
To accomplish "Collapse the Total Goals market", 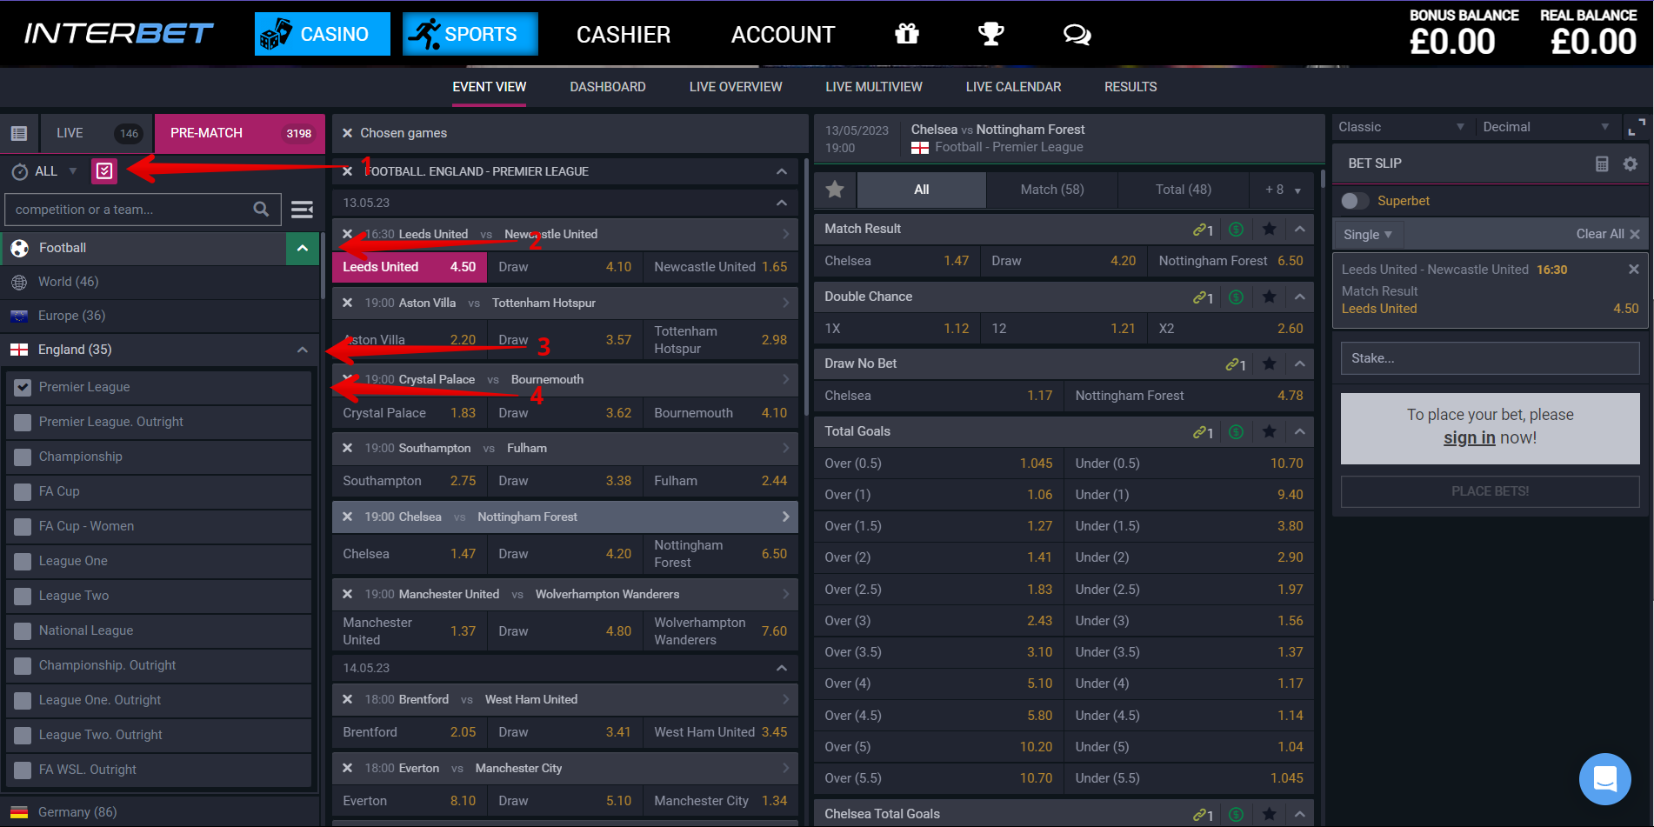I will point(1299,431).
